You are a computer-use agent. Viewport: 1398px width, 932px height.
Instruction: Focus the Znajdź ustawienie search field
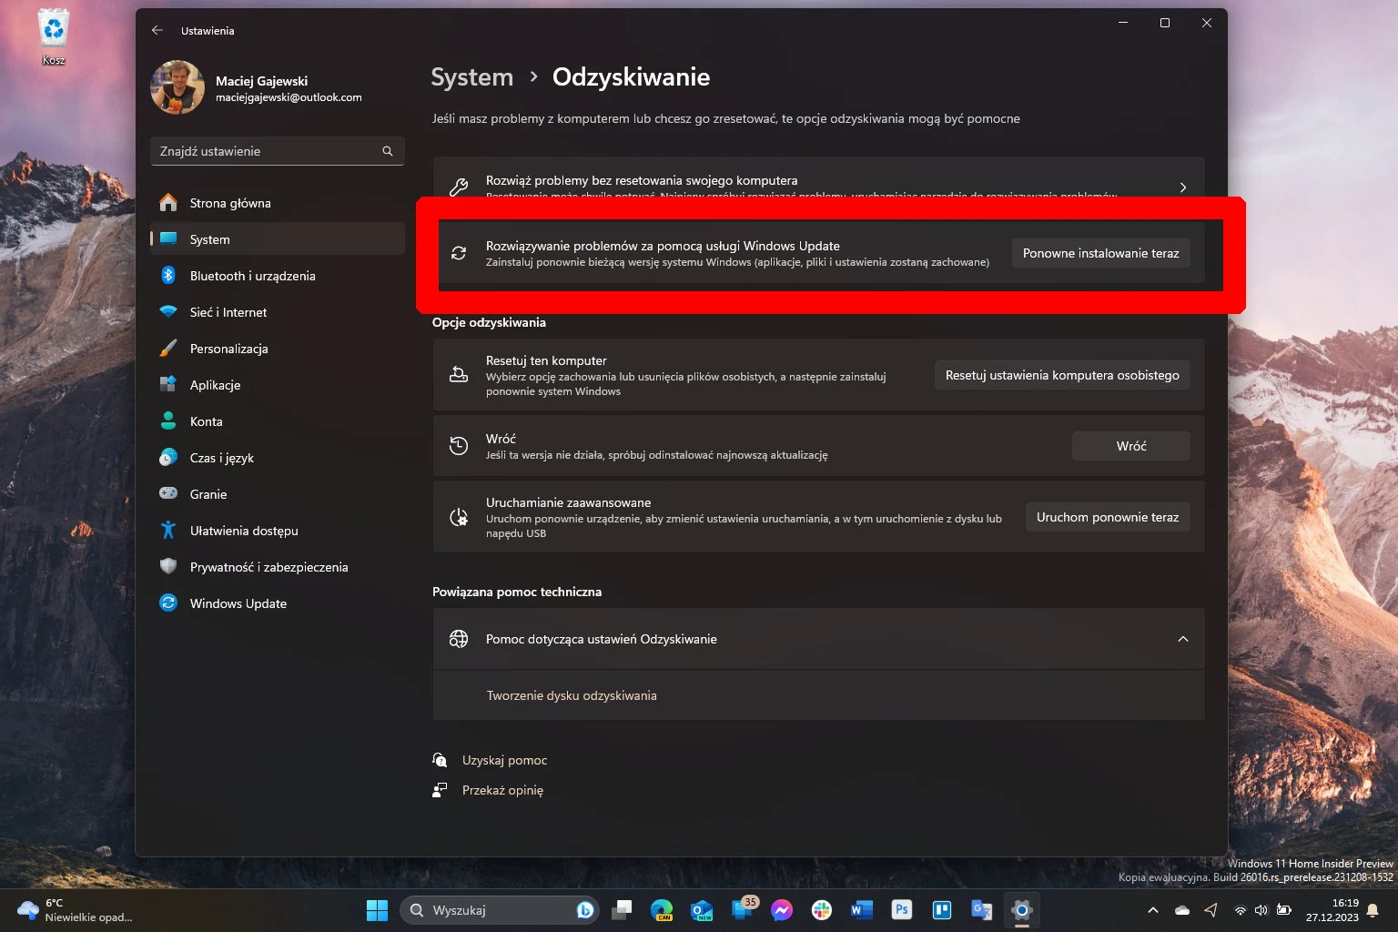278,151
